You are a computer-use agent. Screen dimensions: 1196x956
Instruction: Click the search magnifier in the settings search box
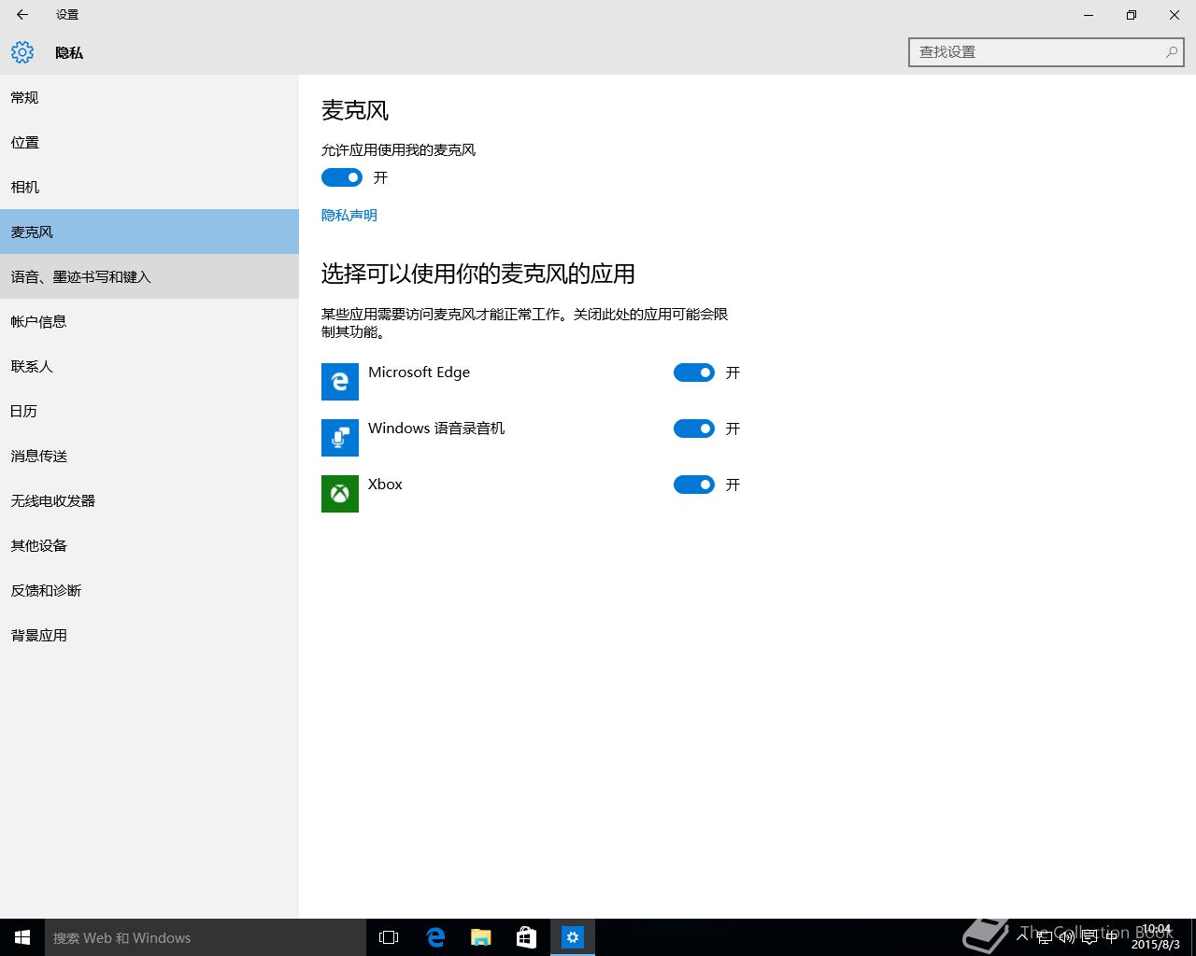[1171, 52]
